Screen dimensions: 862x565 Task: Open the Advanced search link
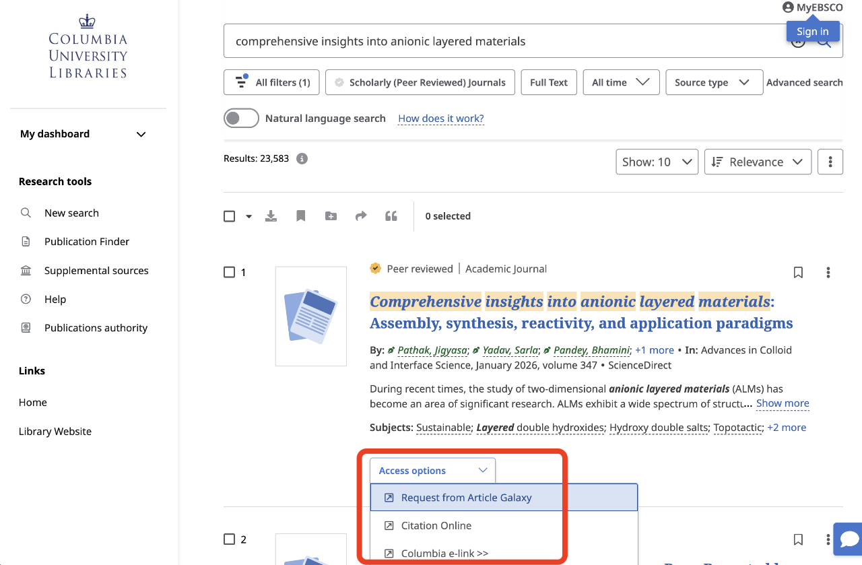[804, 81]
